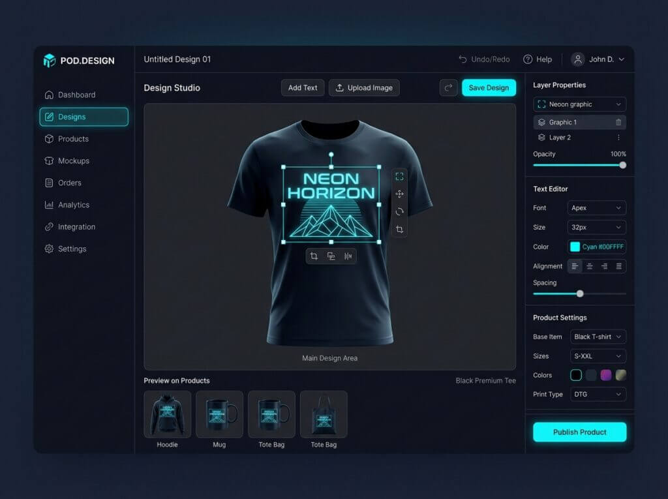This screenshot has width=668, height=499.
Task: Set text alignment to right
Action: tap(605, 266)
